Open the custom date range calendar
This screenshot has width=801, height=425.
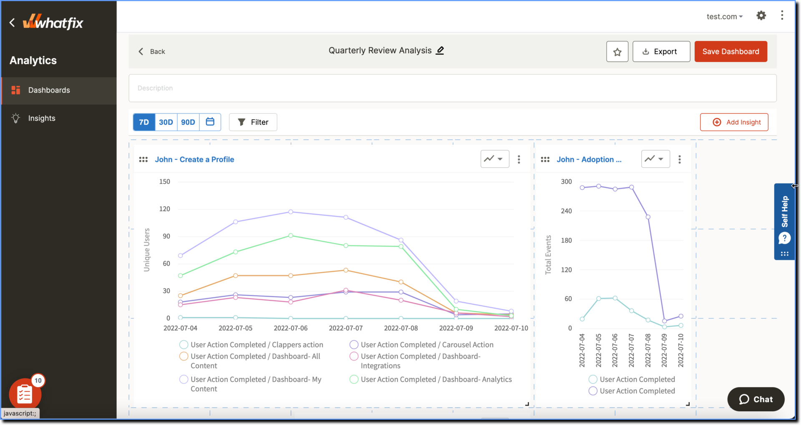pos(210,122)
